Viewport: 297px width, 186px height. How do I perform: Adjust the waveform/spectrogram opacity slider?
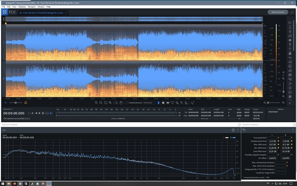click(15, 102)
